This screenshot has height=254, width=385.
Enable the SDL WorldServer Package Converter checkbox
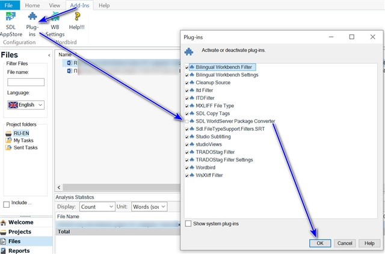(187, 122)
